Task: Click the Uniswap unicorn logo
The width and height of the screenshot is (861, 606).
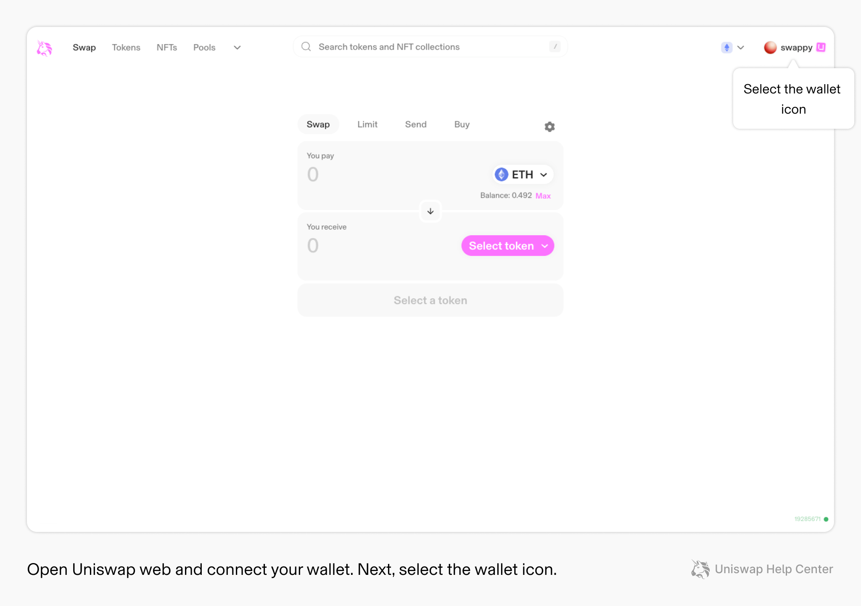Action: [44, 48]
